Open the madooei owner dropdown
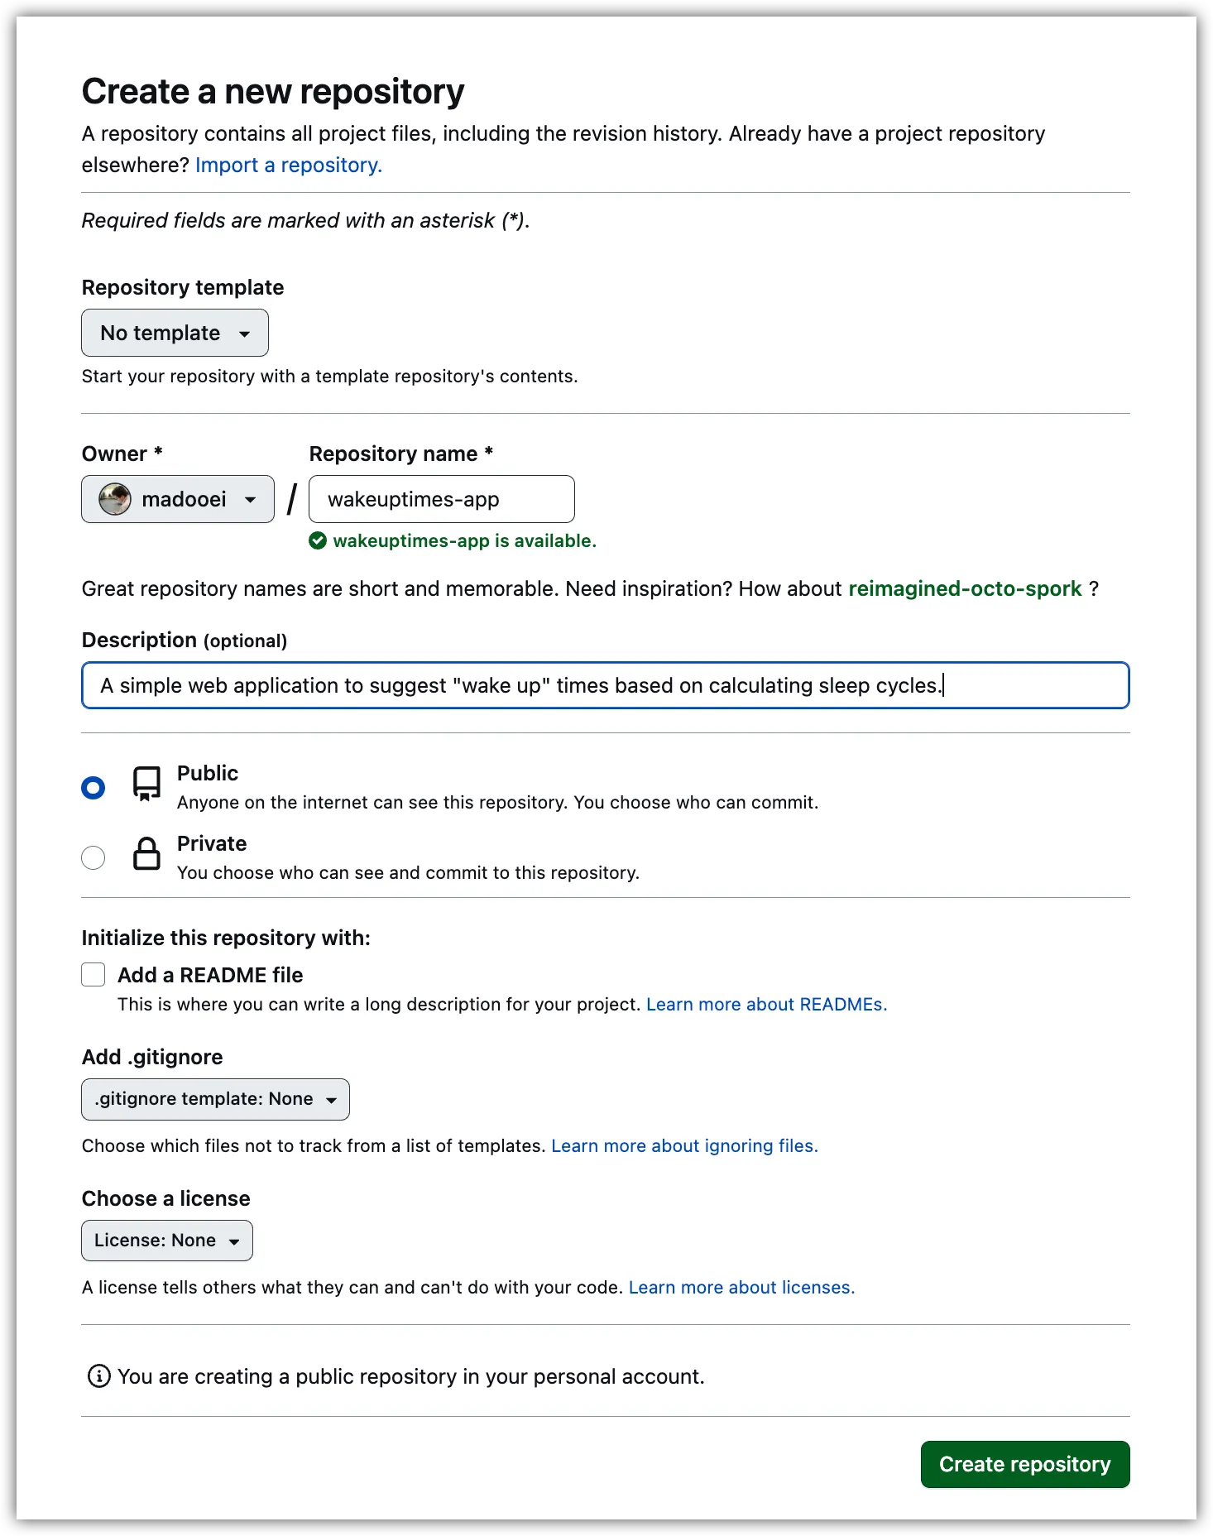This screenshot has width=1213, height=1536. [178, 499]
